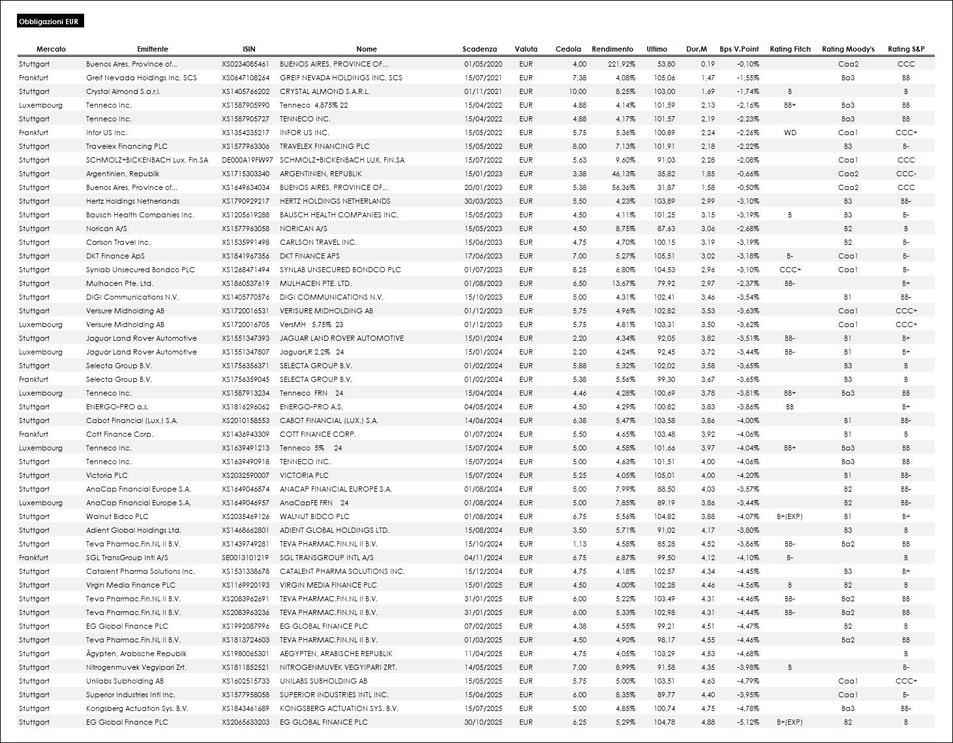Image resolution: width=953 pixels, height=743 pixels.
Task: Select the name cell Tenneco 4,875% 22
Action: pyautogui.click(x=314, y=105)
